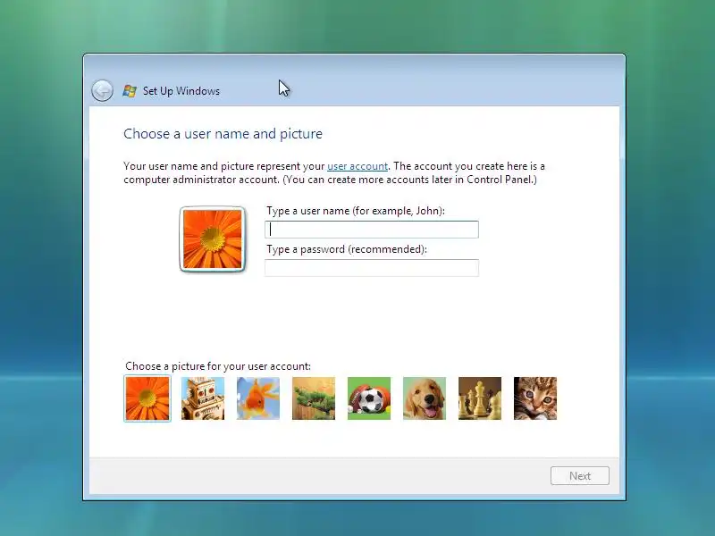Pick the chess pieces account picture

pos(480,398)
